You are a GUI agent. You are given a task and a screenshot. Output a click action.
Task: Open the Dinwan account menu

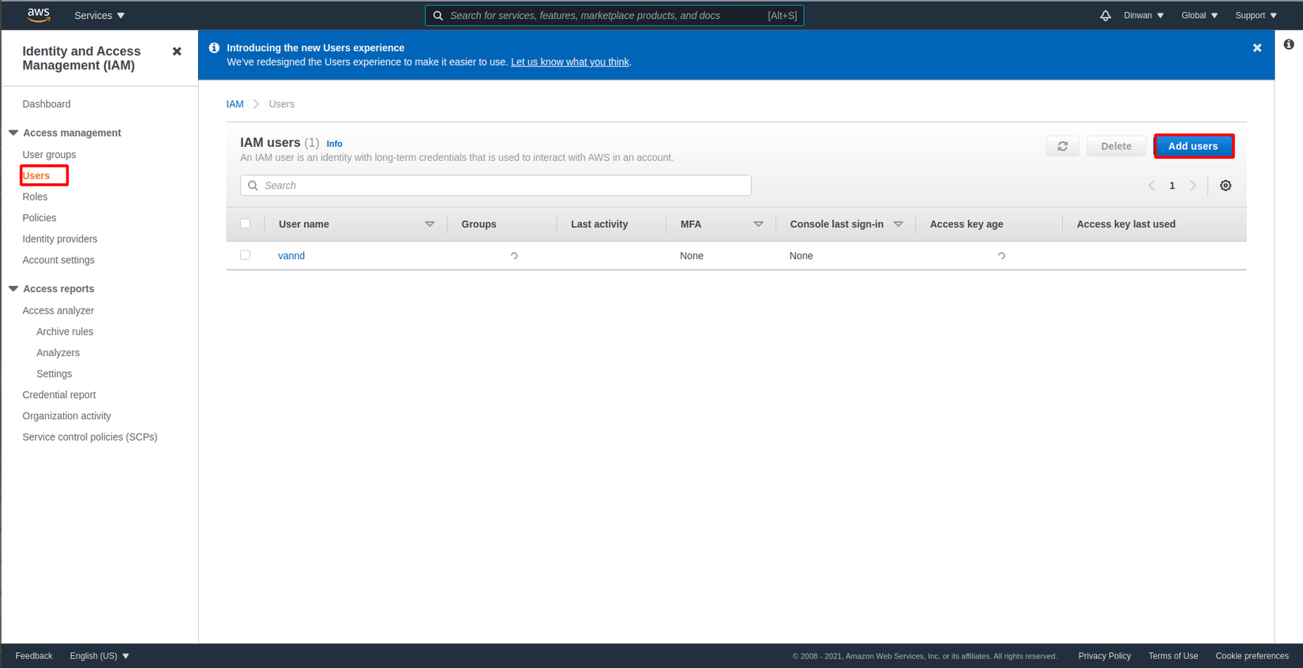tap(1143, 16)
